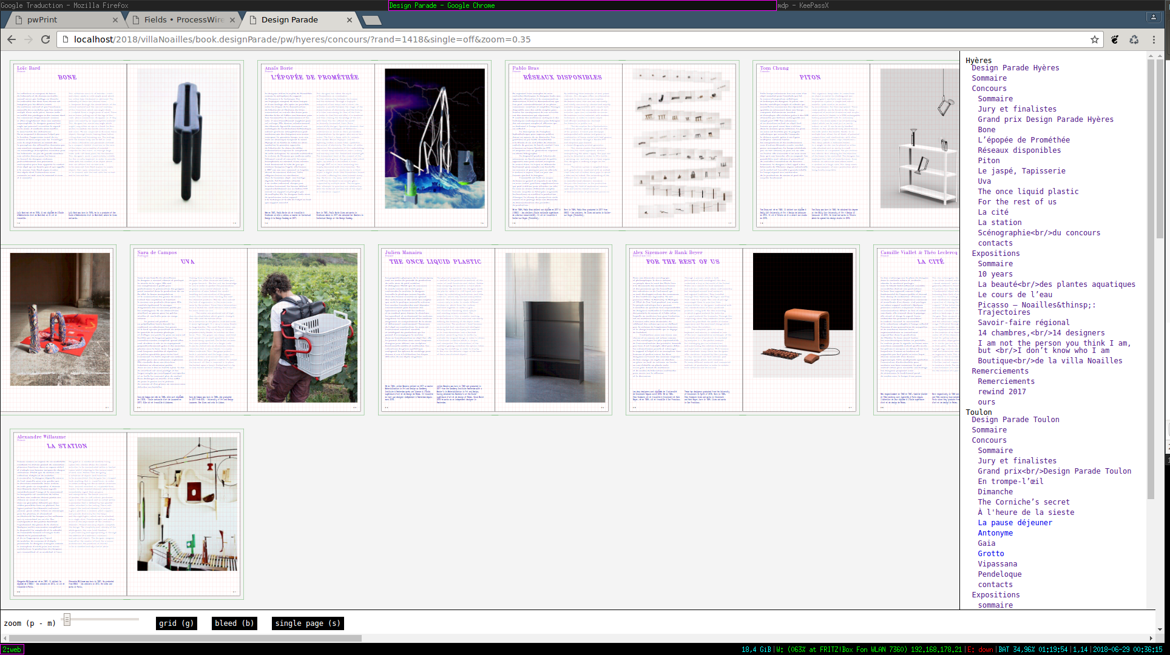Open the Jury et finalistes link under Hyères
The height and width of the screenshot is (655, 1170).
[1016, 109]
